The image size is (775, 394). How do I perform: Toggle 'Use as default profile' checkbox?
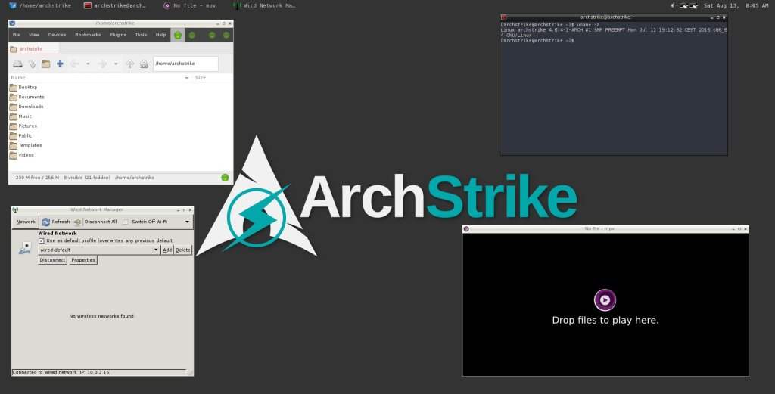tap(42, 241)
